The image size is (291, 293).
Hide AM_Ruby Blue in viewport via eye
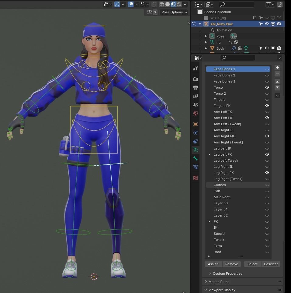click(267, 24)
